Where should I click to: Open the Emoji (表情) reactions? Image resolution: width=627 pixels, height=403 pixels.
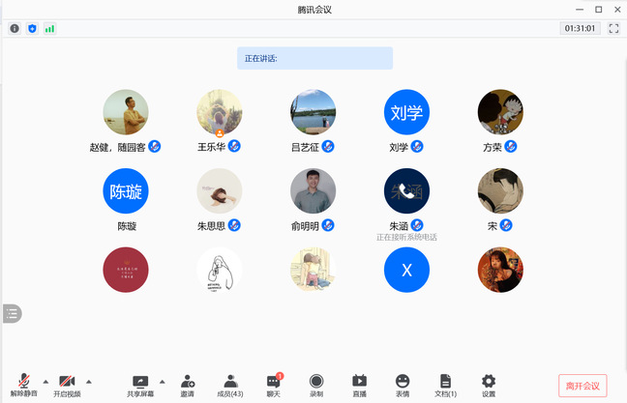click(403, 385)
